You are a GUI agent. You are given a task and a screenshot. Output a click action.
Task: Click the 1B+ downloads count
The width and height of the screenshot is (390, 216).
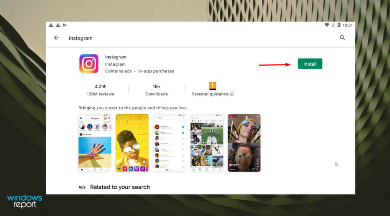[x=156, y=86]
